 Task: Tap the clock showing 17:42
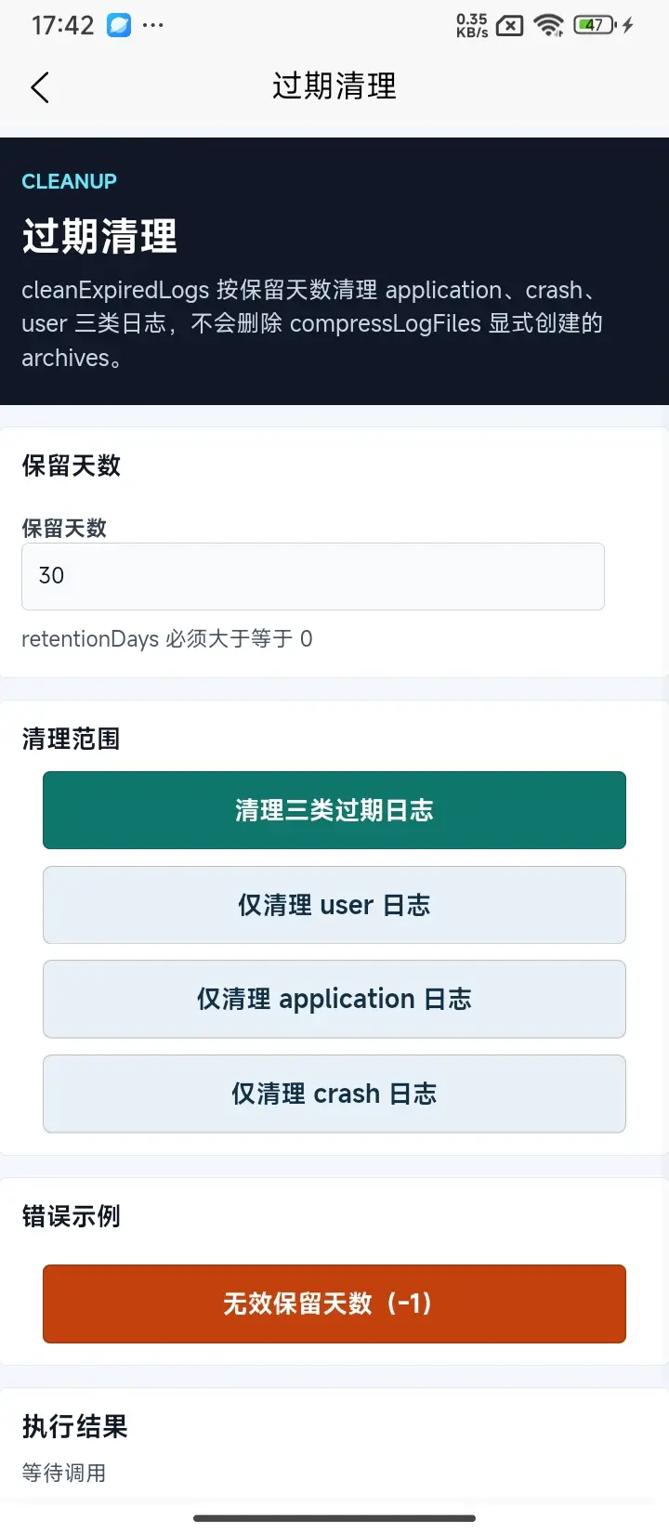point(63,25)
